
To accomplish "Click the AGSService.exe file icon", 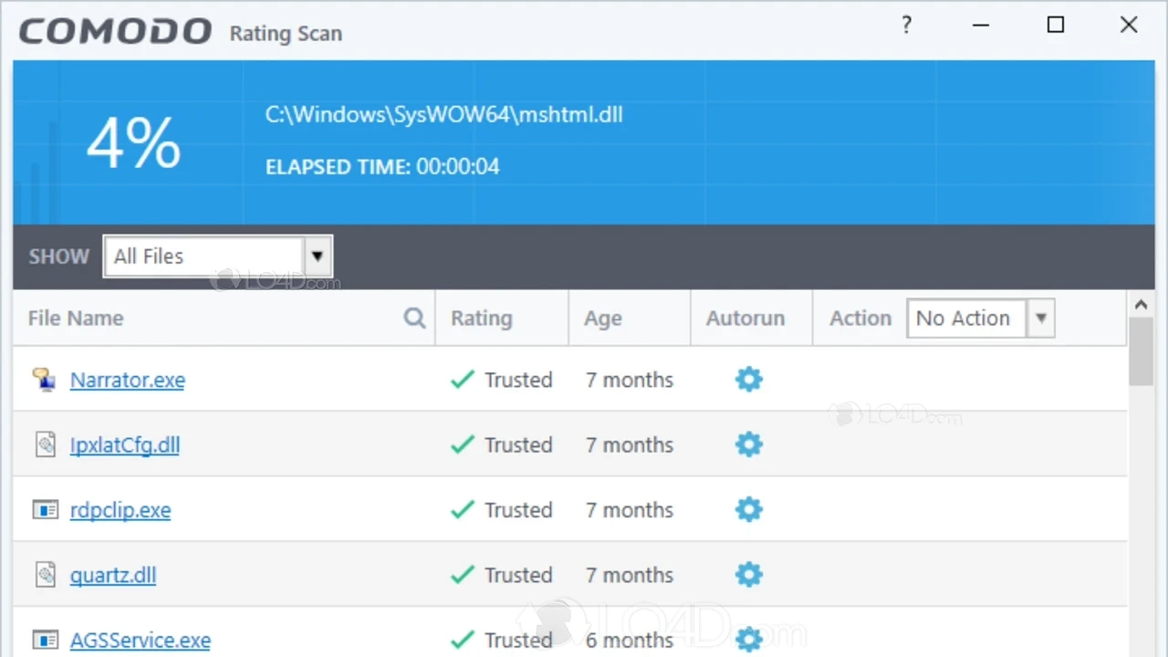I will (45, 640).
